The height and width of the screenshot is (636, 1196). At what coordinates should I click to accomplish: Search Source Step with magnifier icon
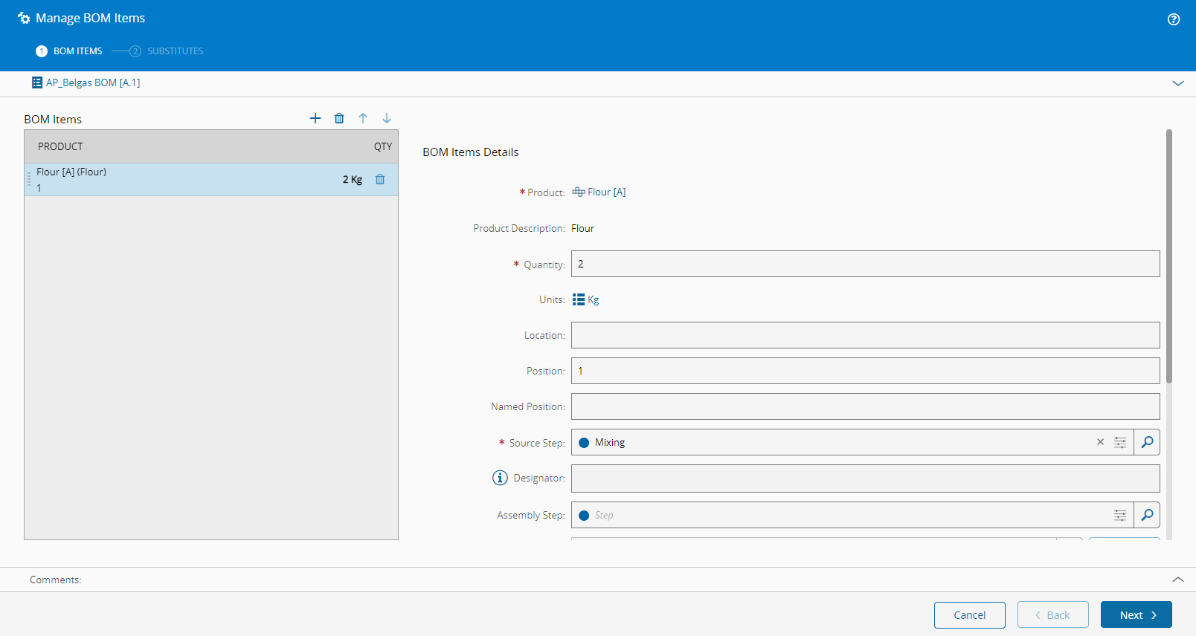click(1147, 442)
